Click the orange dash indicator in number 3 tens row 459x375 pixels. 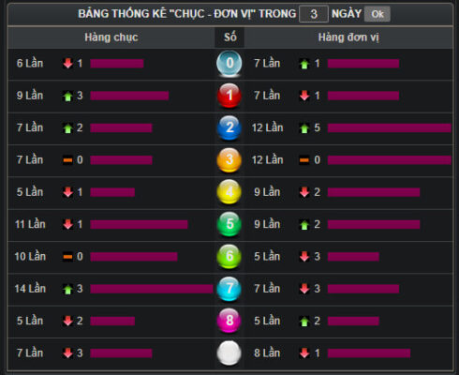click(x=67, y=160)
